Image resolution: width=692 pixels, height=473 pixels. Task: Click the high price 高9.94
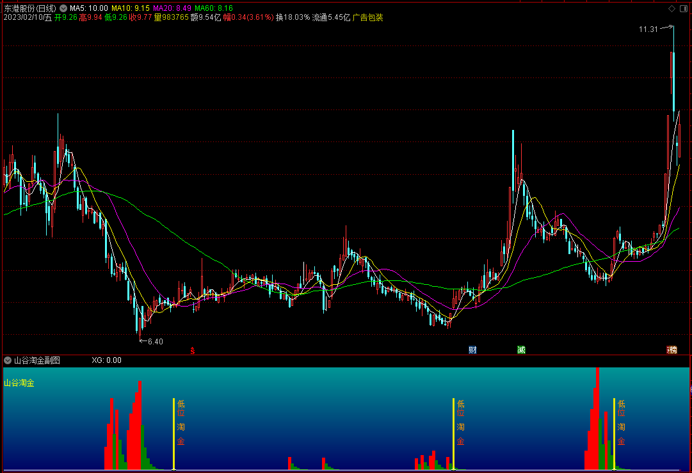(x=90, y=18)
